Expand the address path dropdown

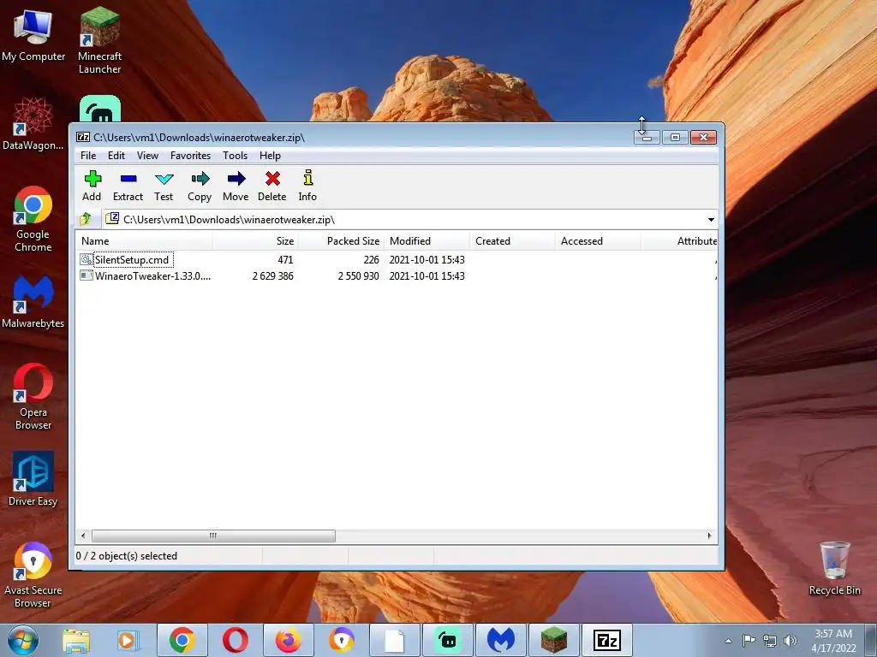711,220
